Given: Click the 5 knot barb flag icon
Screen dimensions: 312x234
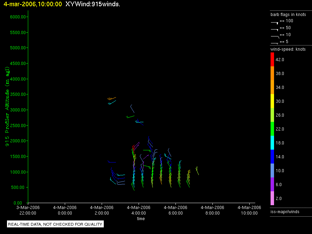Looking at the screenshot, I should tap(274, 43).
